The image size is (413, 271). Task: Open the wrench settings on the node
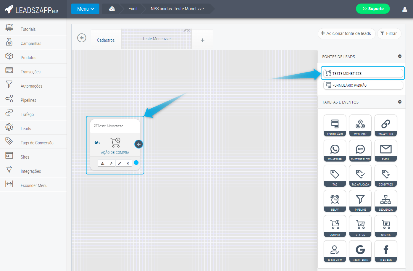[x=111, y=163]
